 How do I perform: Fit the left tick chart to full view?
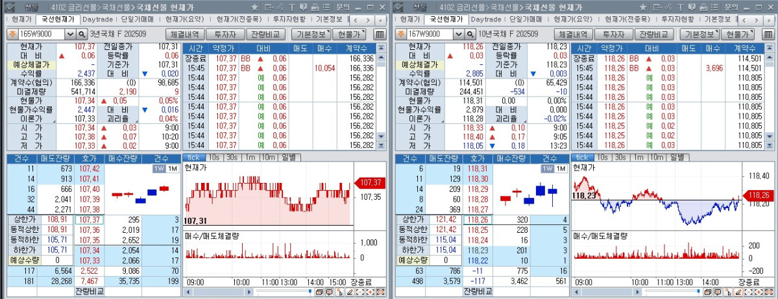pos(381,292)
